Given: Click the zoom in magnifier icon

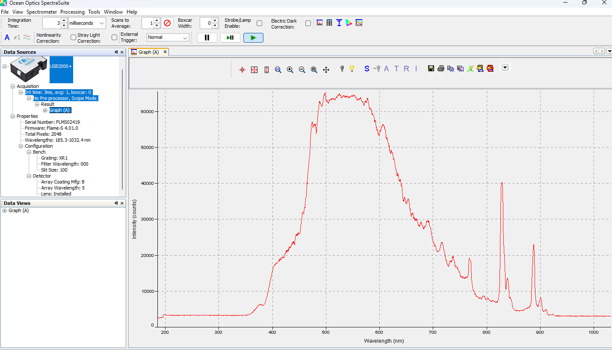Looking at the screenshot, I should click(290, 70).
